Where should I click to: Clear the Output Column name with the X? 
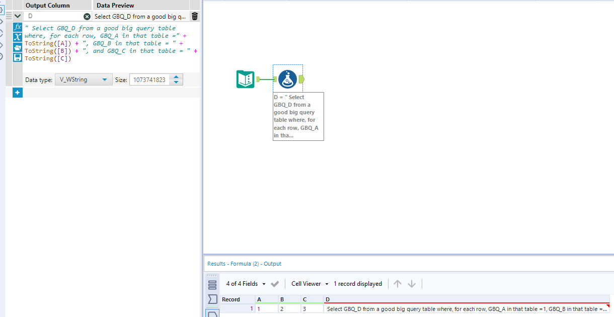point(88,16)
